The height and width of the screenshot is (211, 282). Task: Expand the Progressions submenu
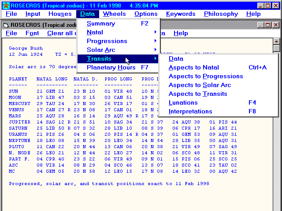[x=107, y=41]
